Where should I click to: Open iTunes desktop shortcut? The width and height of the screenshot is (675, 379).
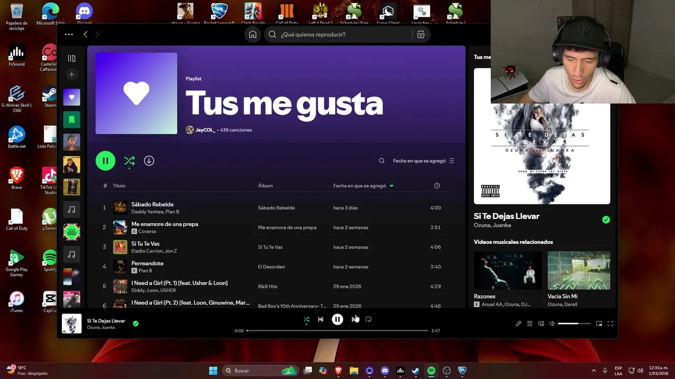point(17,302)
